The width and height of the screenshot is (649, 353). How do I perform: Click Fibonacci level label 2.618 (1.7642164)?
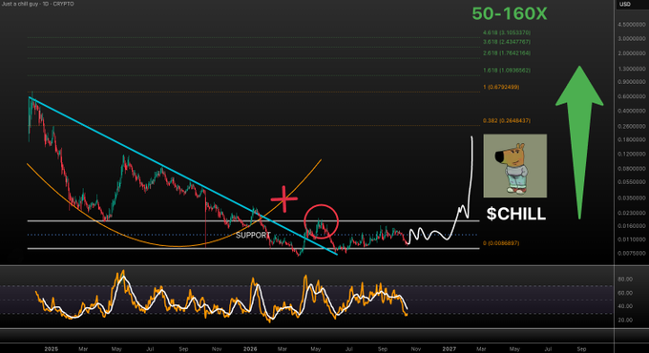507,53
